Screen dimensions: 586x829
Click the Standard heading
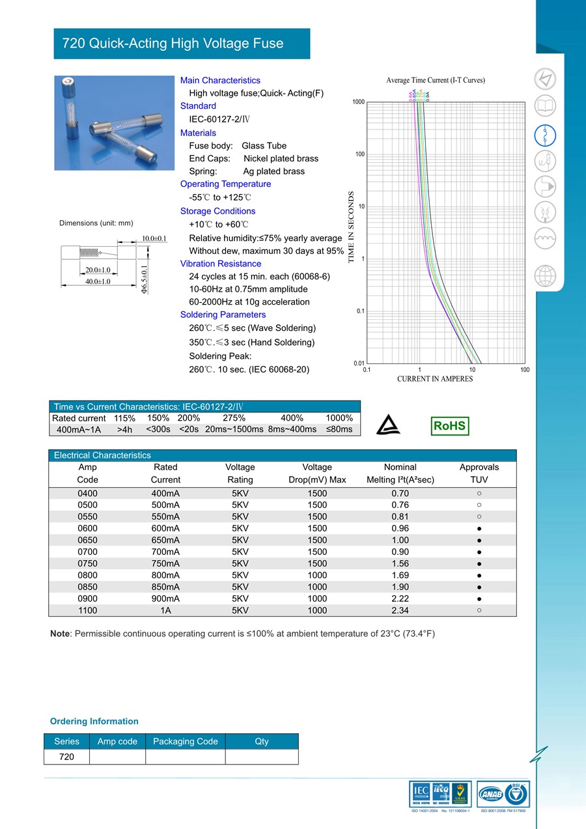coord(198,105)
